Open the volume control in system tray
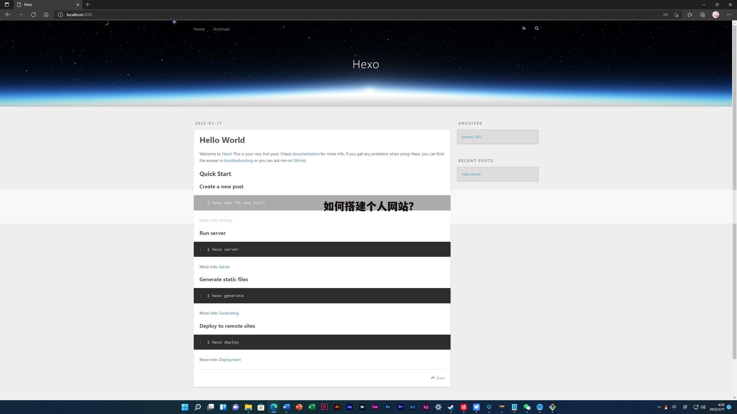 pos(703,407)
